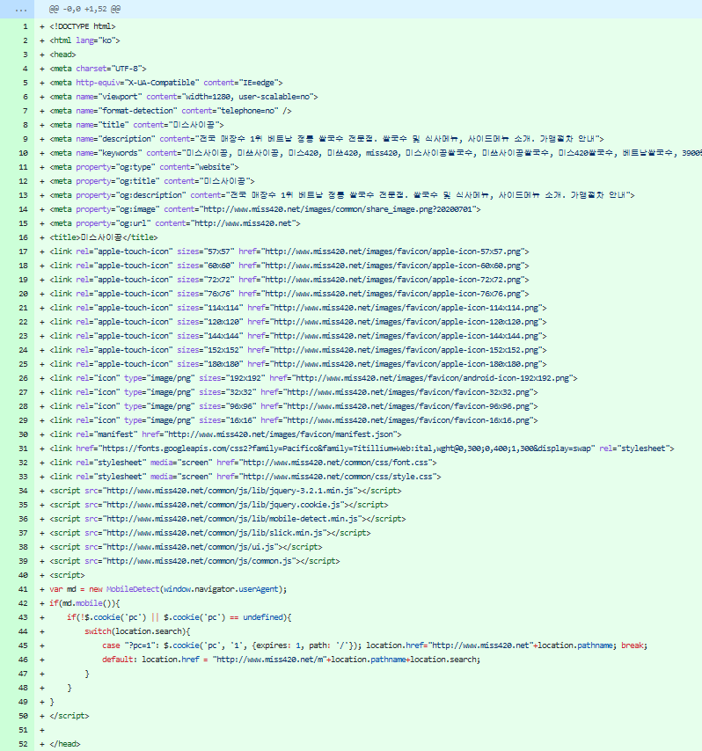The image size is (702, 751).
Task: Click the viewport meta tag line
Action: click(184, 97)
